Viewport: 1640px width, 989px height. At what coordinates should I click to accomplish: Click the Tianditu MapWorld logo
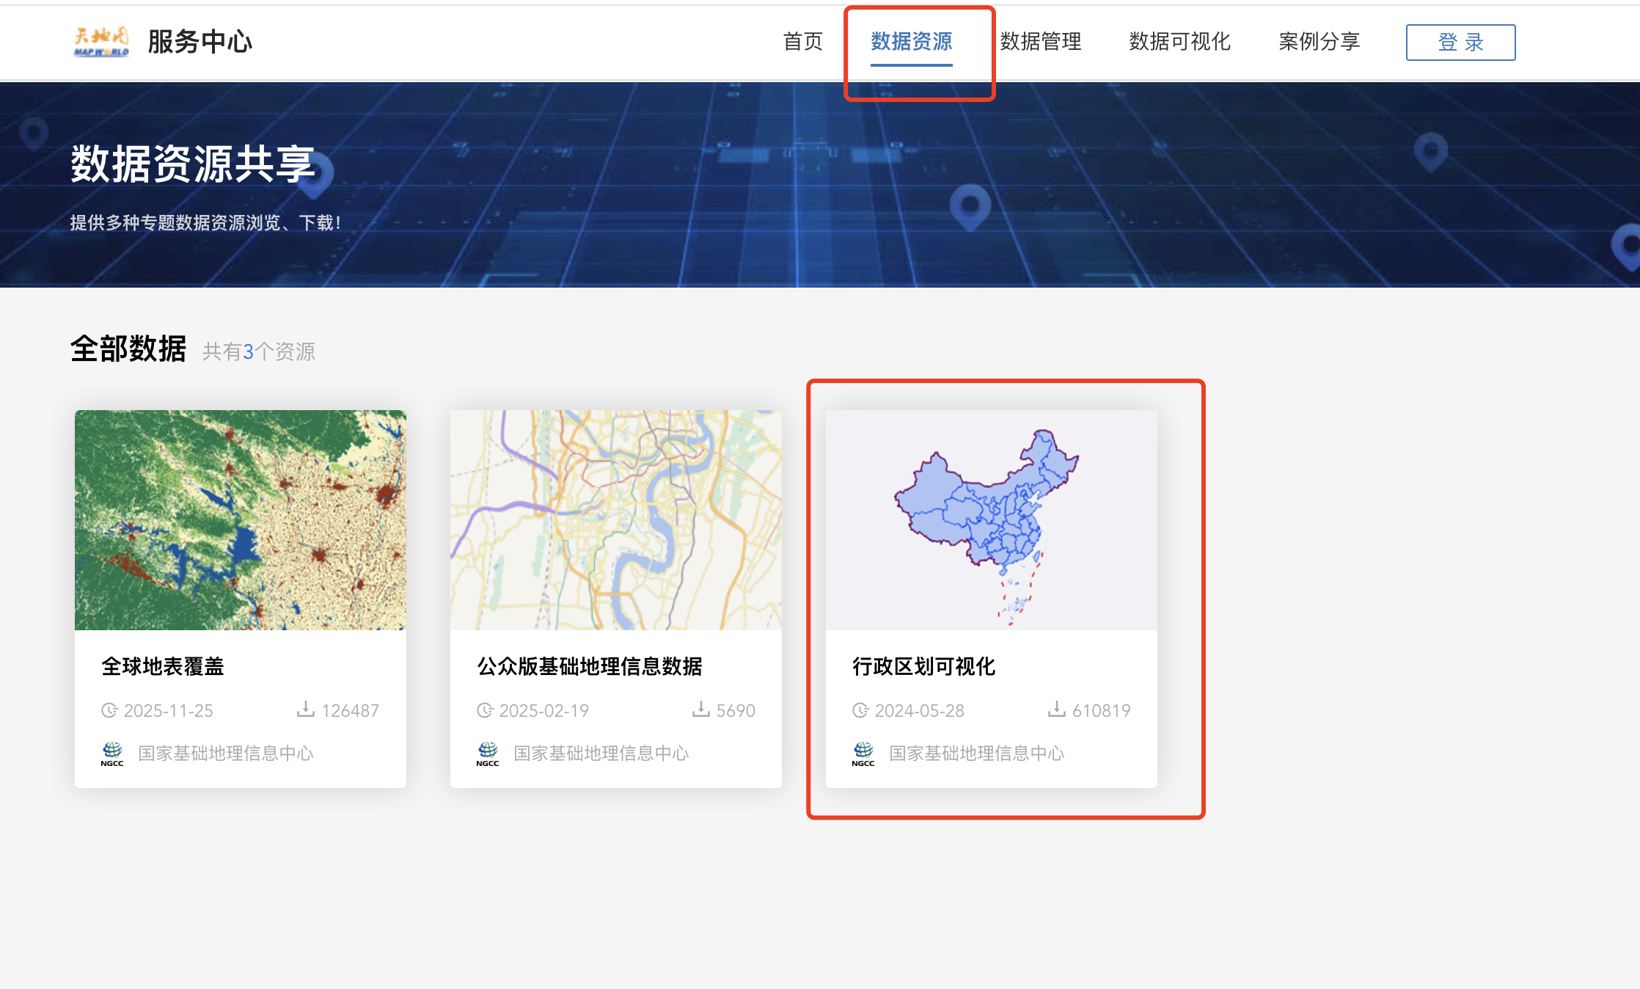click(101, 42)
